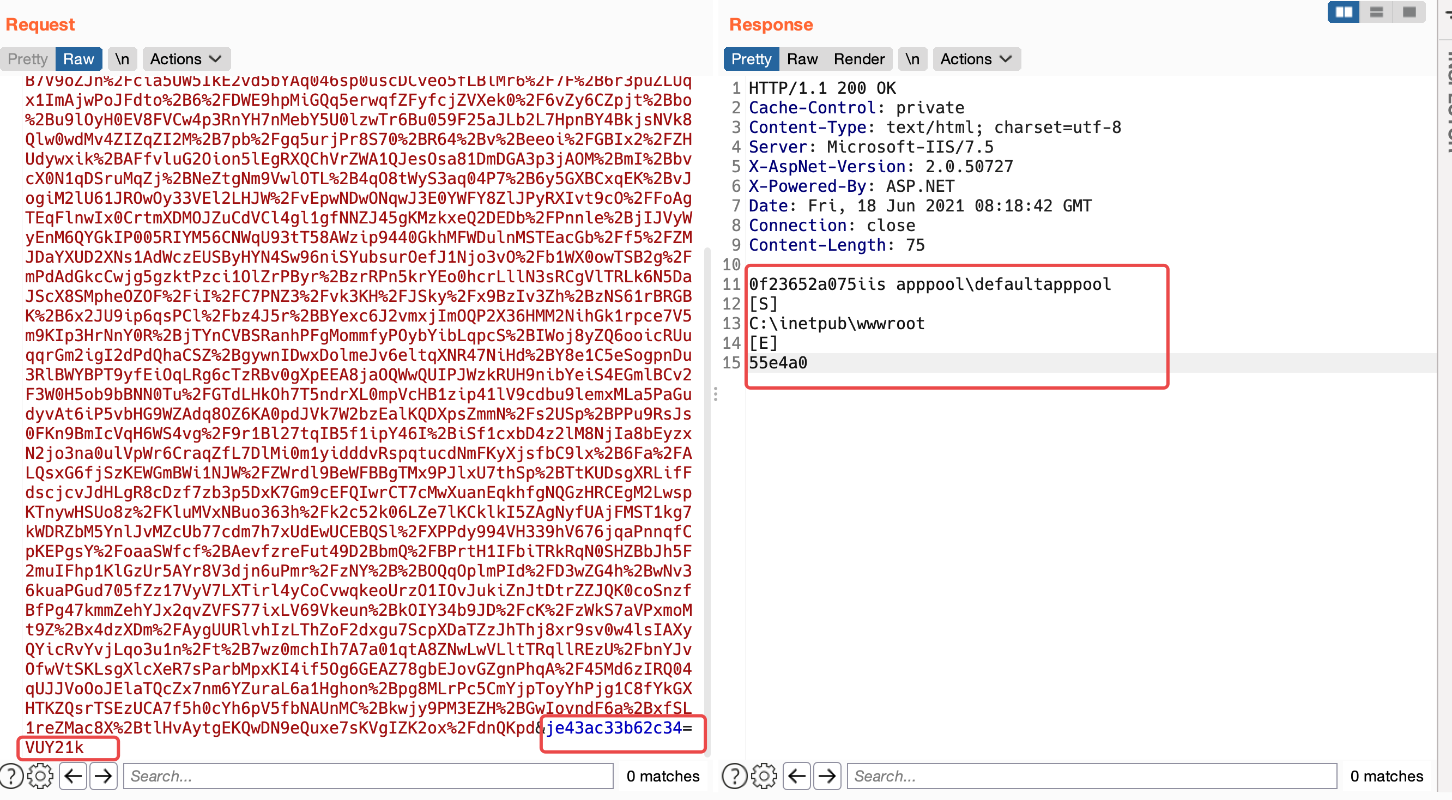Click the VUY21k parameter value
The image size is (1452, 800).
[x=54, y=747]
